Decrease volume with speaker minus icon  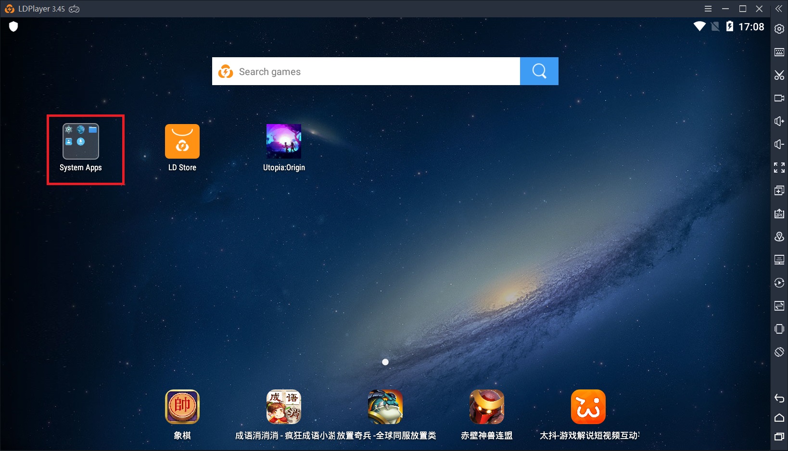(x=779, y=144)
